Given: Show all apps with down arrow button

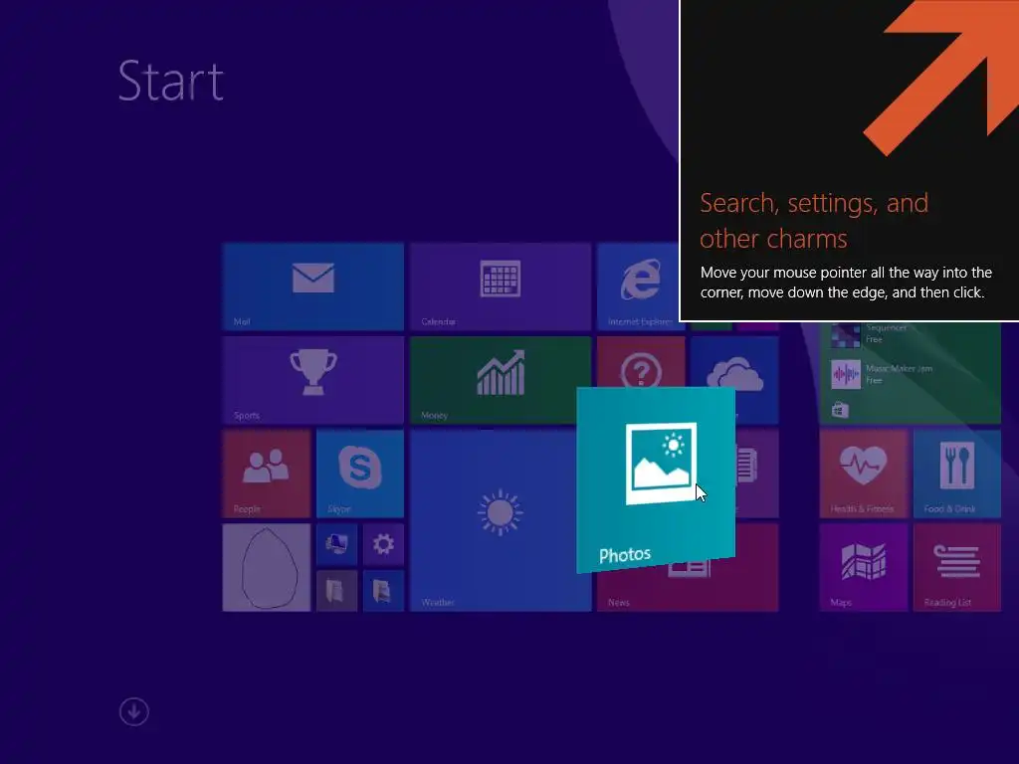Looking at the screenshot, I should (134, 712).
